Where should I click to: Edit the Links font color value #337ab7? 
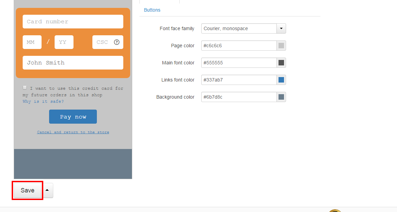239,80
